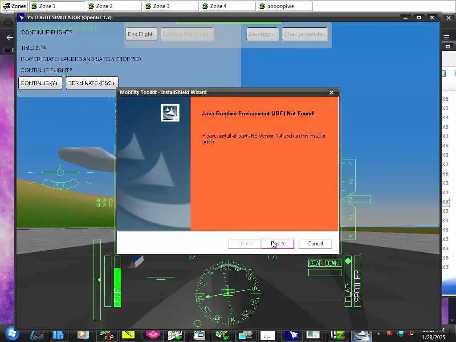456x342 pixels.
Task: Click the red flag tray icon
Action: pyautogui.click(x=390, y=334)
